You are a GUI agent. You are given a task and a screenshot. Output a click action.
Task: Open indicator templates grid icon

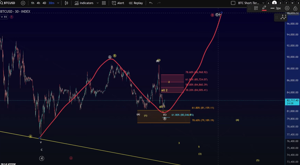pyautogui.click(x=104, y=3)
